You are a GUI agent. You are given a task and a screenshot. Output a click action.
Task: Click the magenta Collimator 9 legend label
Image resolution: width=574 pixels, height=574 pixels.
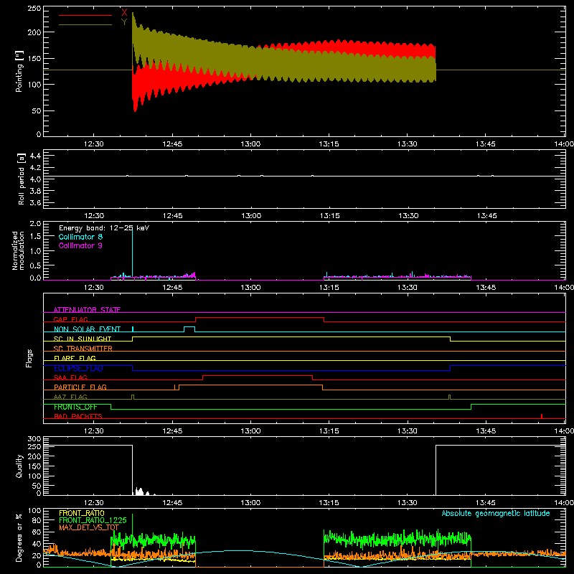pos(80,245)
